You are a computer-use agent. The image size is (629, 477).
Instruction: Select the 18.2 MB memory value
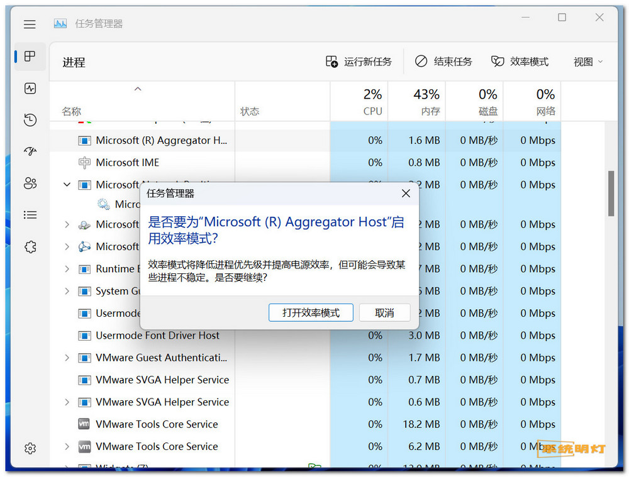coord(421,424)
